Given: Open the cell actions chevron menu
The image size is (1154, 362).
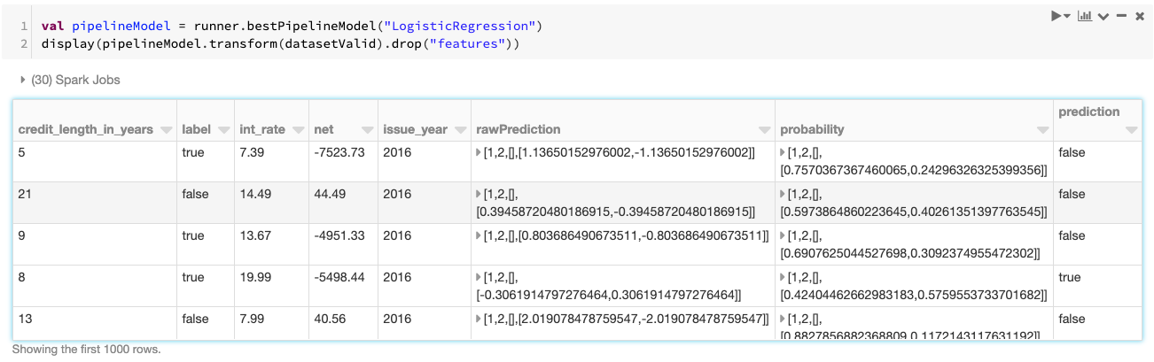Looking at the screenshot, I should (x=1103, y=17).
